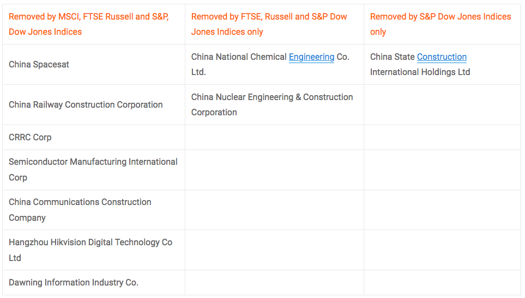Click empty third-column cell beside China Nuclear Engineering

442,105
